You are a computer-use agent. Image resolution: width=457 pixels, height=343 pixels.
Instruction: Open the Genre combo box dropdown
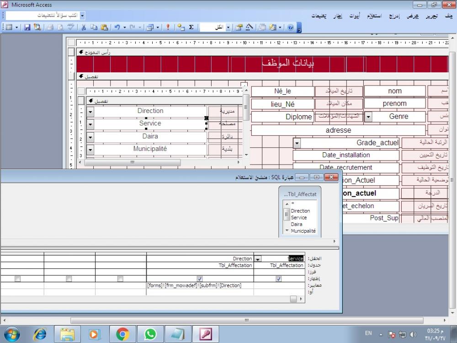coord(368,117)
